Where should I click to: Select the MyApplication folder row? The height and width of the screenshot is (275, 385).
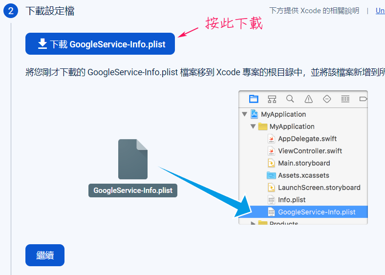[x=303, y=127]
